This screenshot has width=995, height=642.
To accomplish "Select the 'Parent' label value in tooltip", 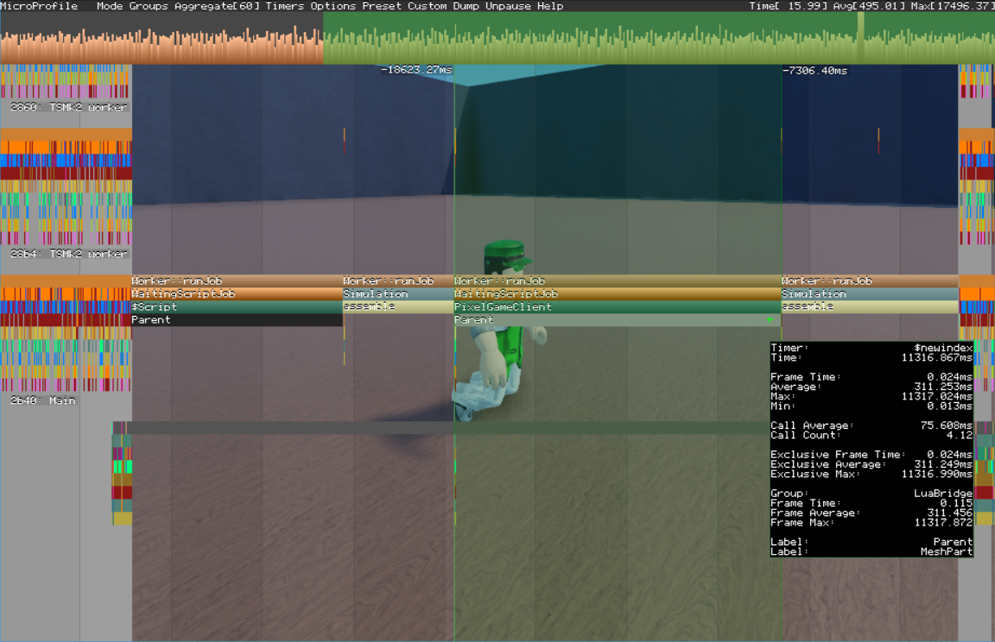I will pos(953,542).
